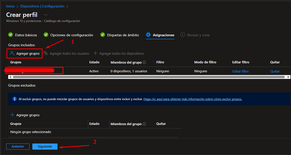The height and width of the screenshot is (155, 291).
Task: Navigate to Inicio in the breadcrumb
Action: point(11,6)
